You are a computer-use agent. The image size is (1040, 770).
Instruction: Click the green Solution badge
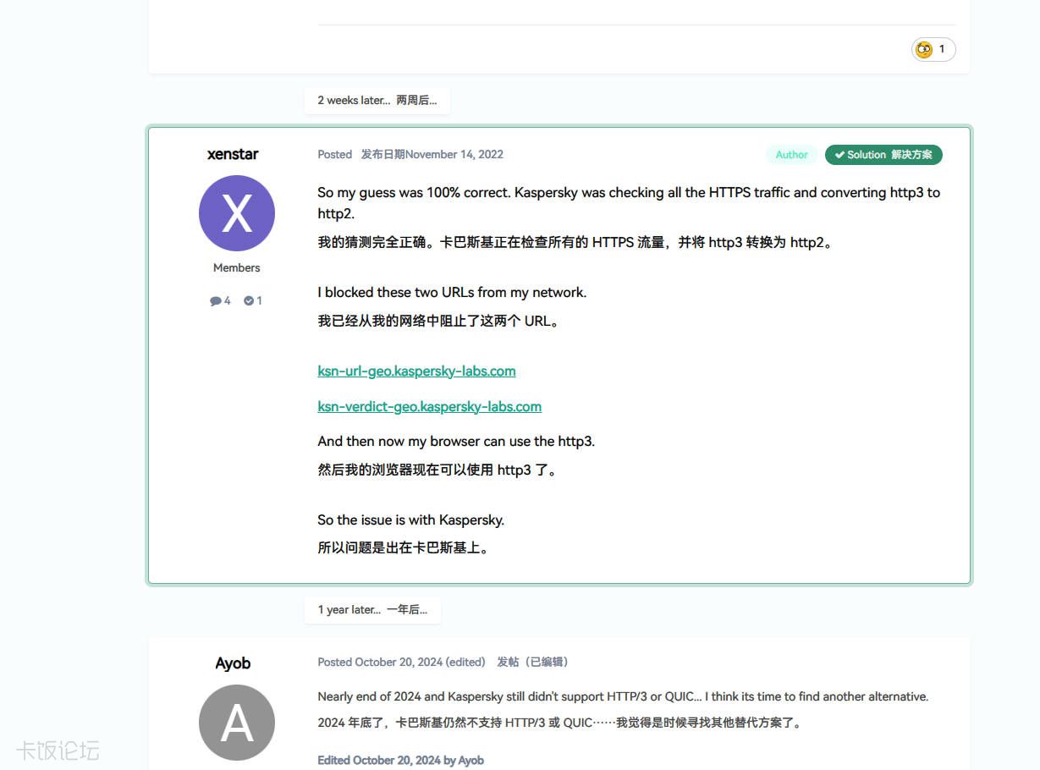pos(883,155)
